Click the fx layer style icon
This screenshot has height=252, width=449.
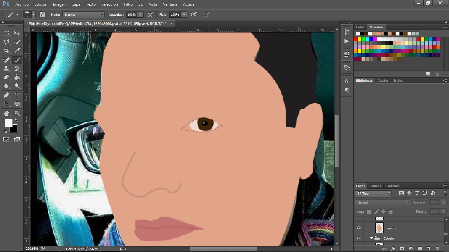pyautogui.click(x=393, y=249)
